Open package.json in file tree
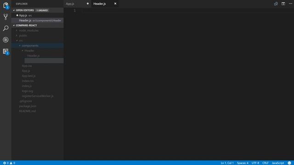This screenshot has height=165, width=294. (38, 106)
